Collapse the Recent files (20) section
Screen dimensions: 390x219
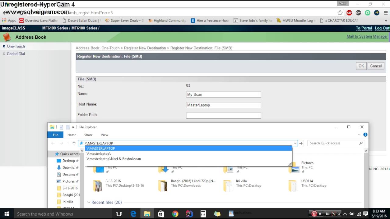point(89,202)
